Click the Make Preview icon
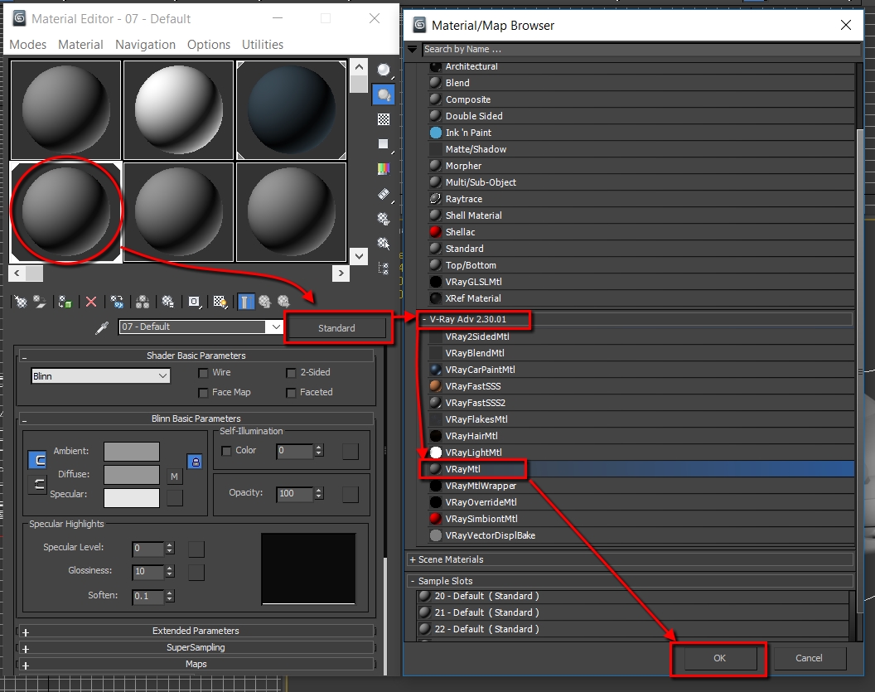Viewport: 875px width, 692px height. (384, 194)
